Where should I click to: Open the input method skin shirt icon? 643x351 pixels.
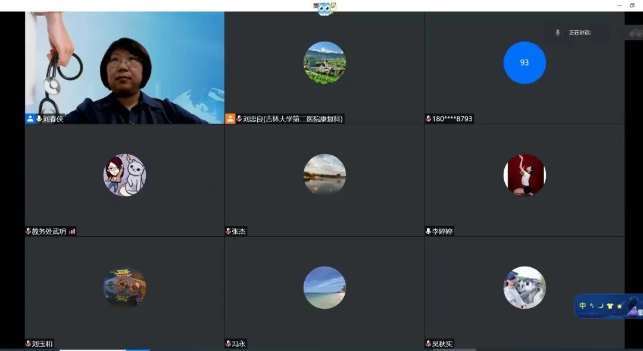610,305
